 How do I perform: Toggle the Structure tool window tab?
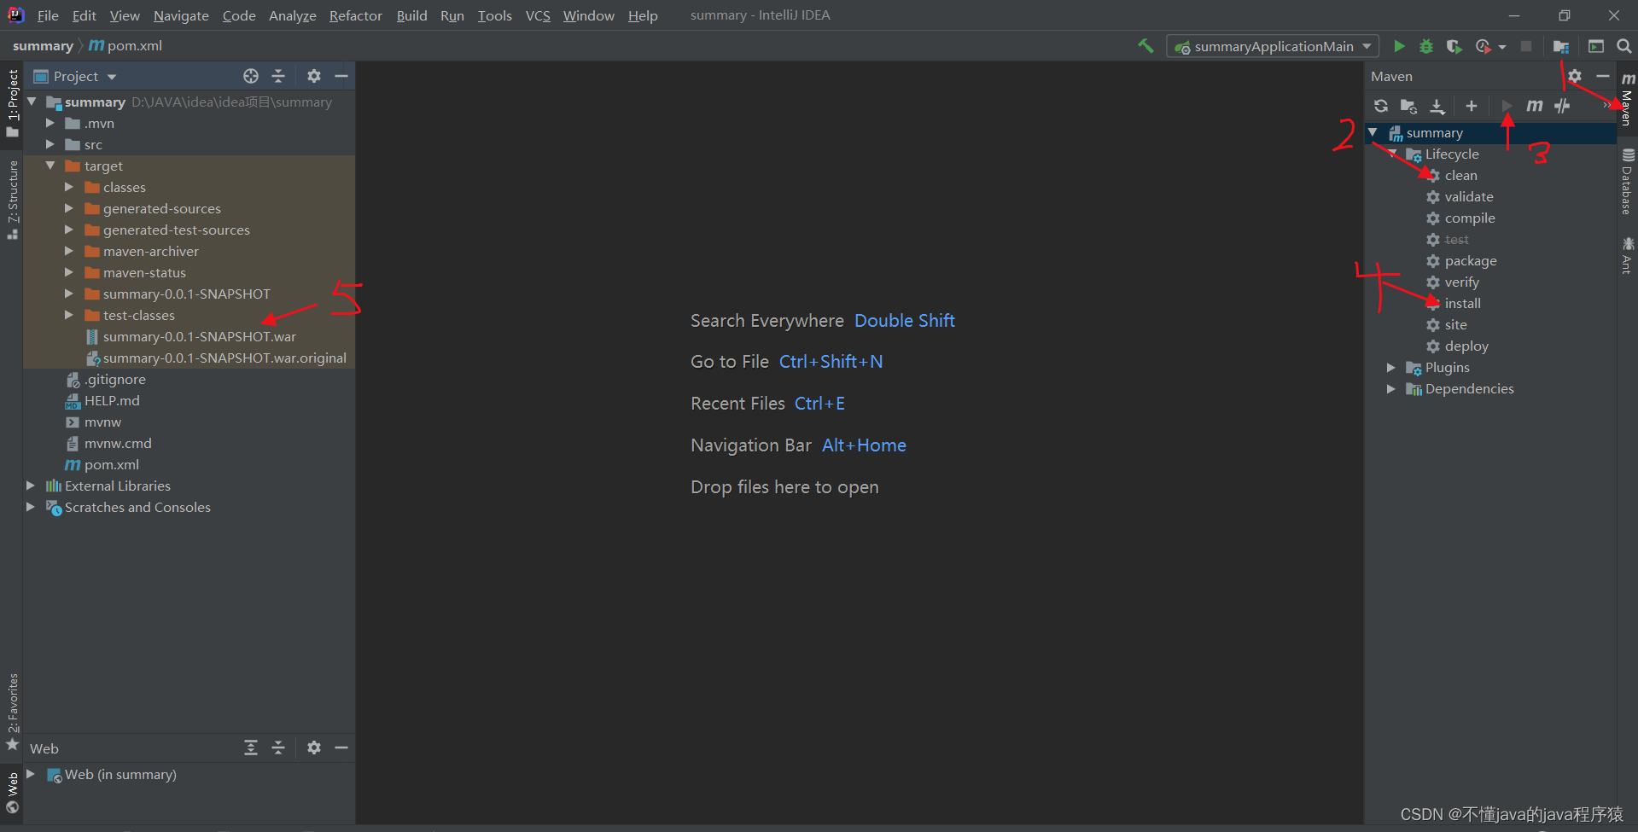point(12,201)
